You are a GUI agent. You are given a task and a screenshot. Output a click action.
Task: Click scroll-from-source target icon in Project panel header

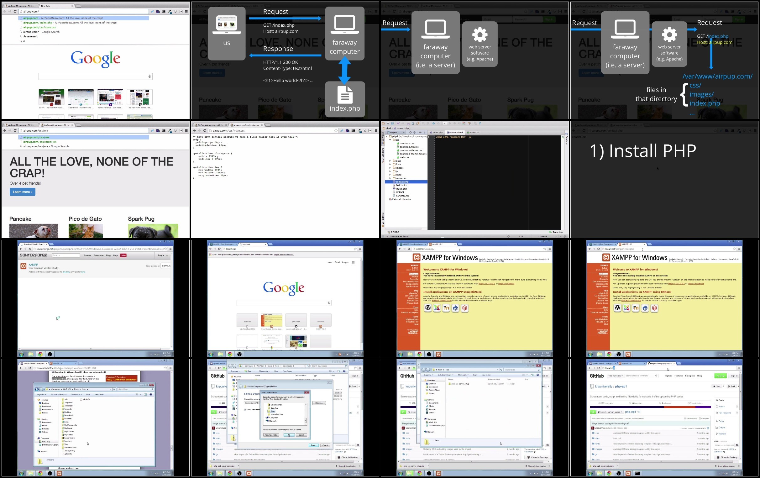click(411, 133)
